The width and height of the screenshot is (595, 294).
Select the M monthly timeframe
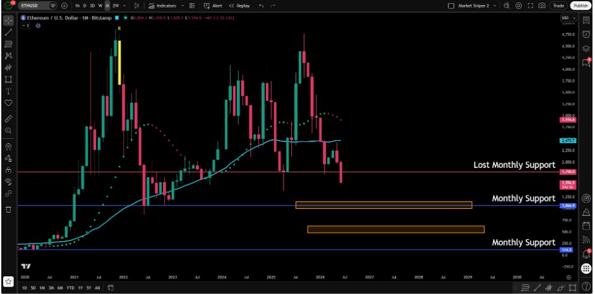point(107,6)
